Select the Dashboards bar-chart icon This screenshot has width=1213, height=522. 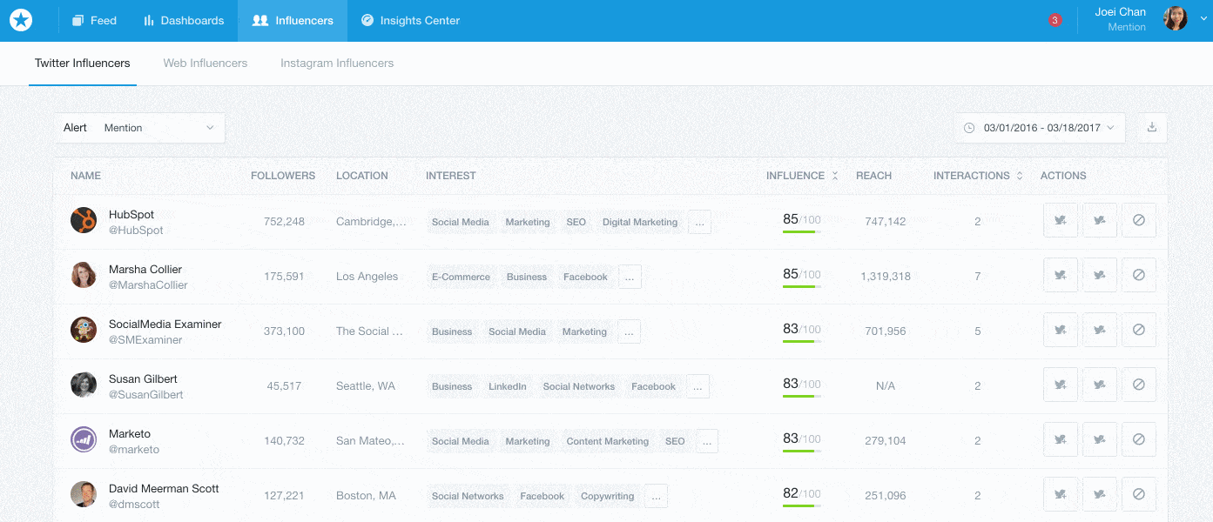tap(151, 20)
